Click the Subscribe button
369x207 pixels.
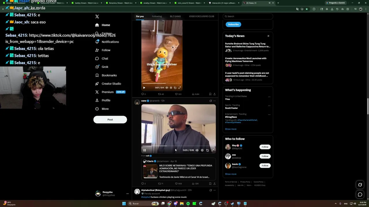[233, 24]
